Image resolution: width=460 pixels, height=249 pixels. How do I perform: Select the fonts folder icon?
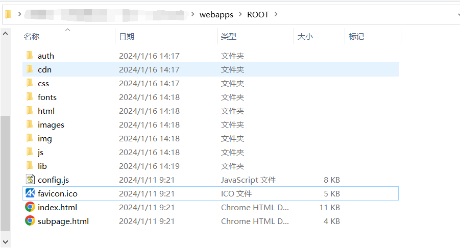[30, 97]
